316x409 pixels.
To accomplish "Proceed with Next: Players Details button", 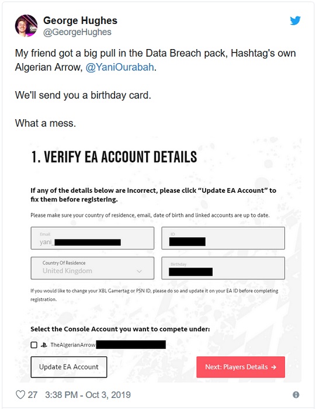I will [241, 367].
